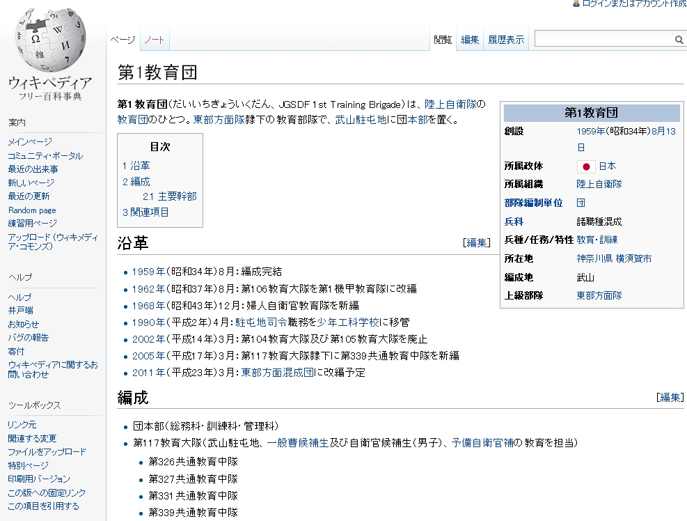Open the 編集 tab at top

click(x=470, y=40)
